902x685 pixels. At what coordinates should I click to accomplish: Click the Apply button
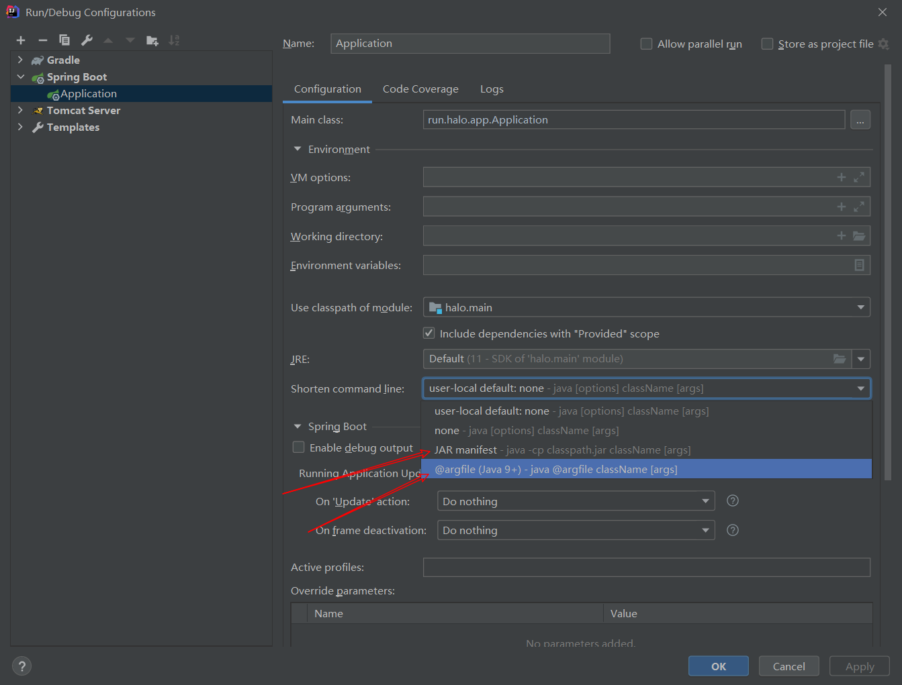860,666
